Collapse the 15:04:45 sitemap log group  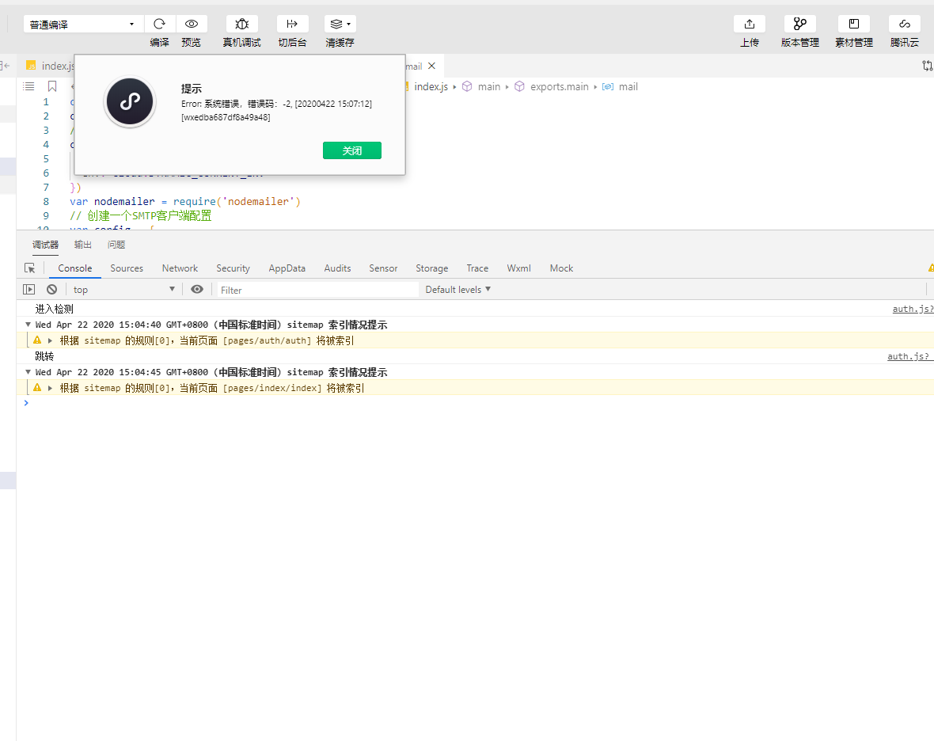pyautogui.click(x=28, y=372)
